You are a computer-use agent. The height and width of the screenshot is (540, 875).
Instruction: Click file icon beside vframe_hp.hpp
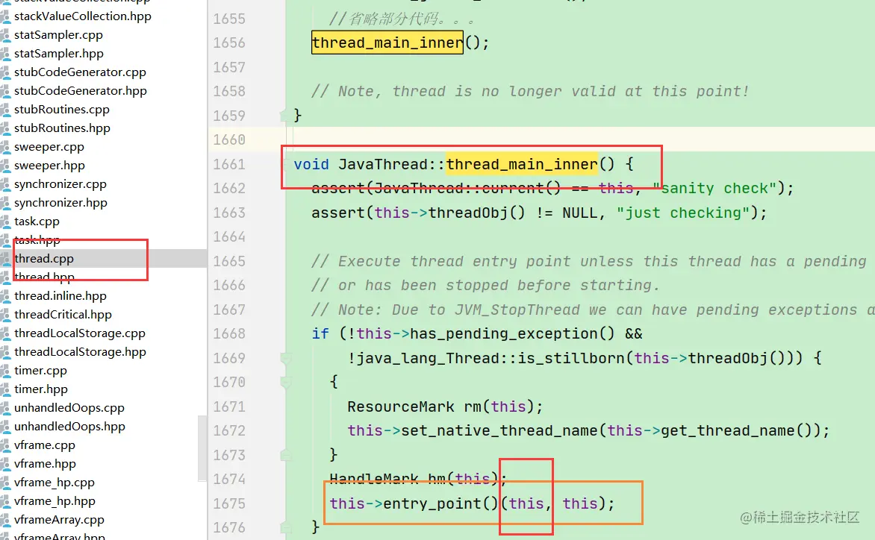5,501
